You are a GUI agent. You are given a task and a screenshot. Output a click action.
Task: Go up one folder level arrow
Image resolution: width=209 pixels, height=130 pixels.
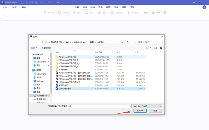tap(43, 42)
